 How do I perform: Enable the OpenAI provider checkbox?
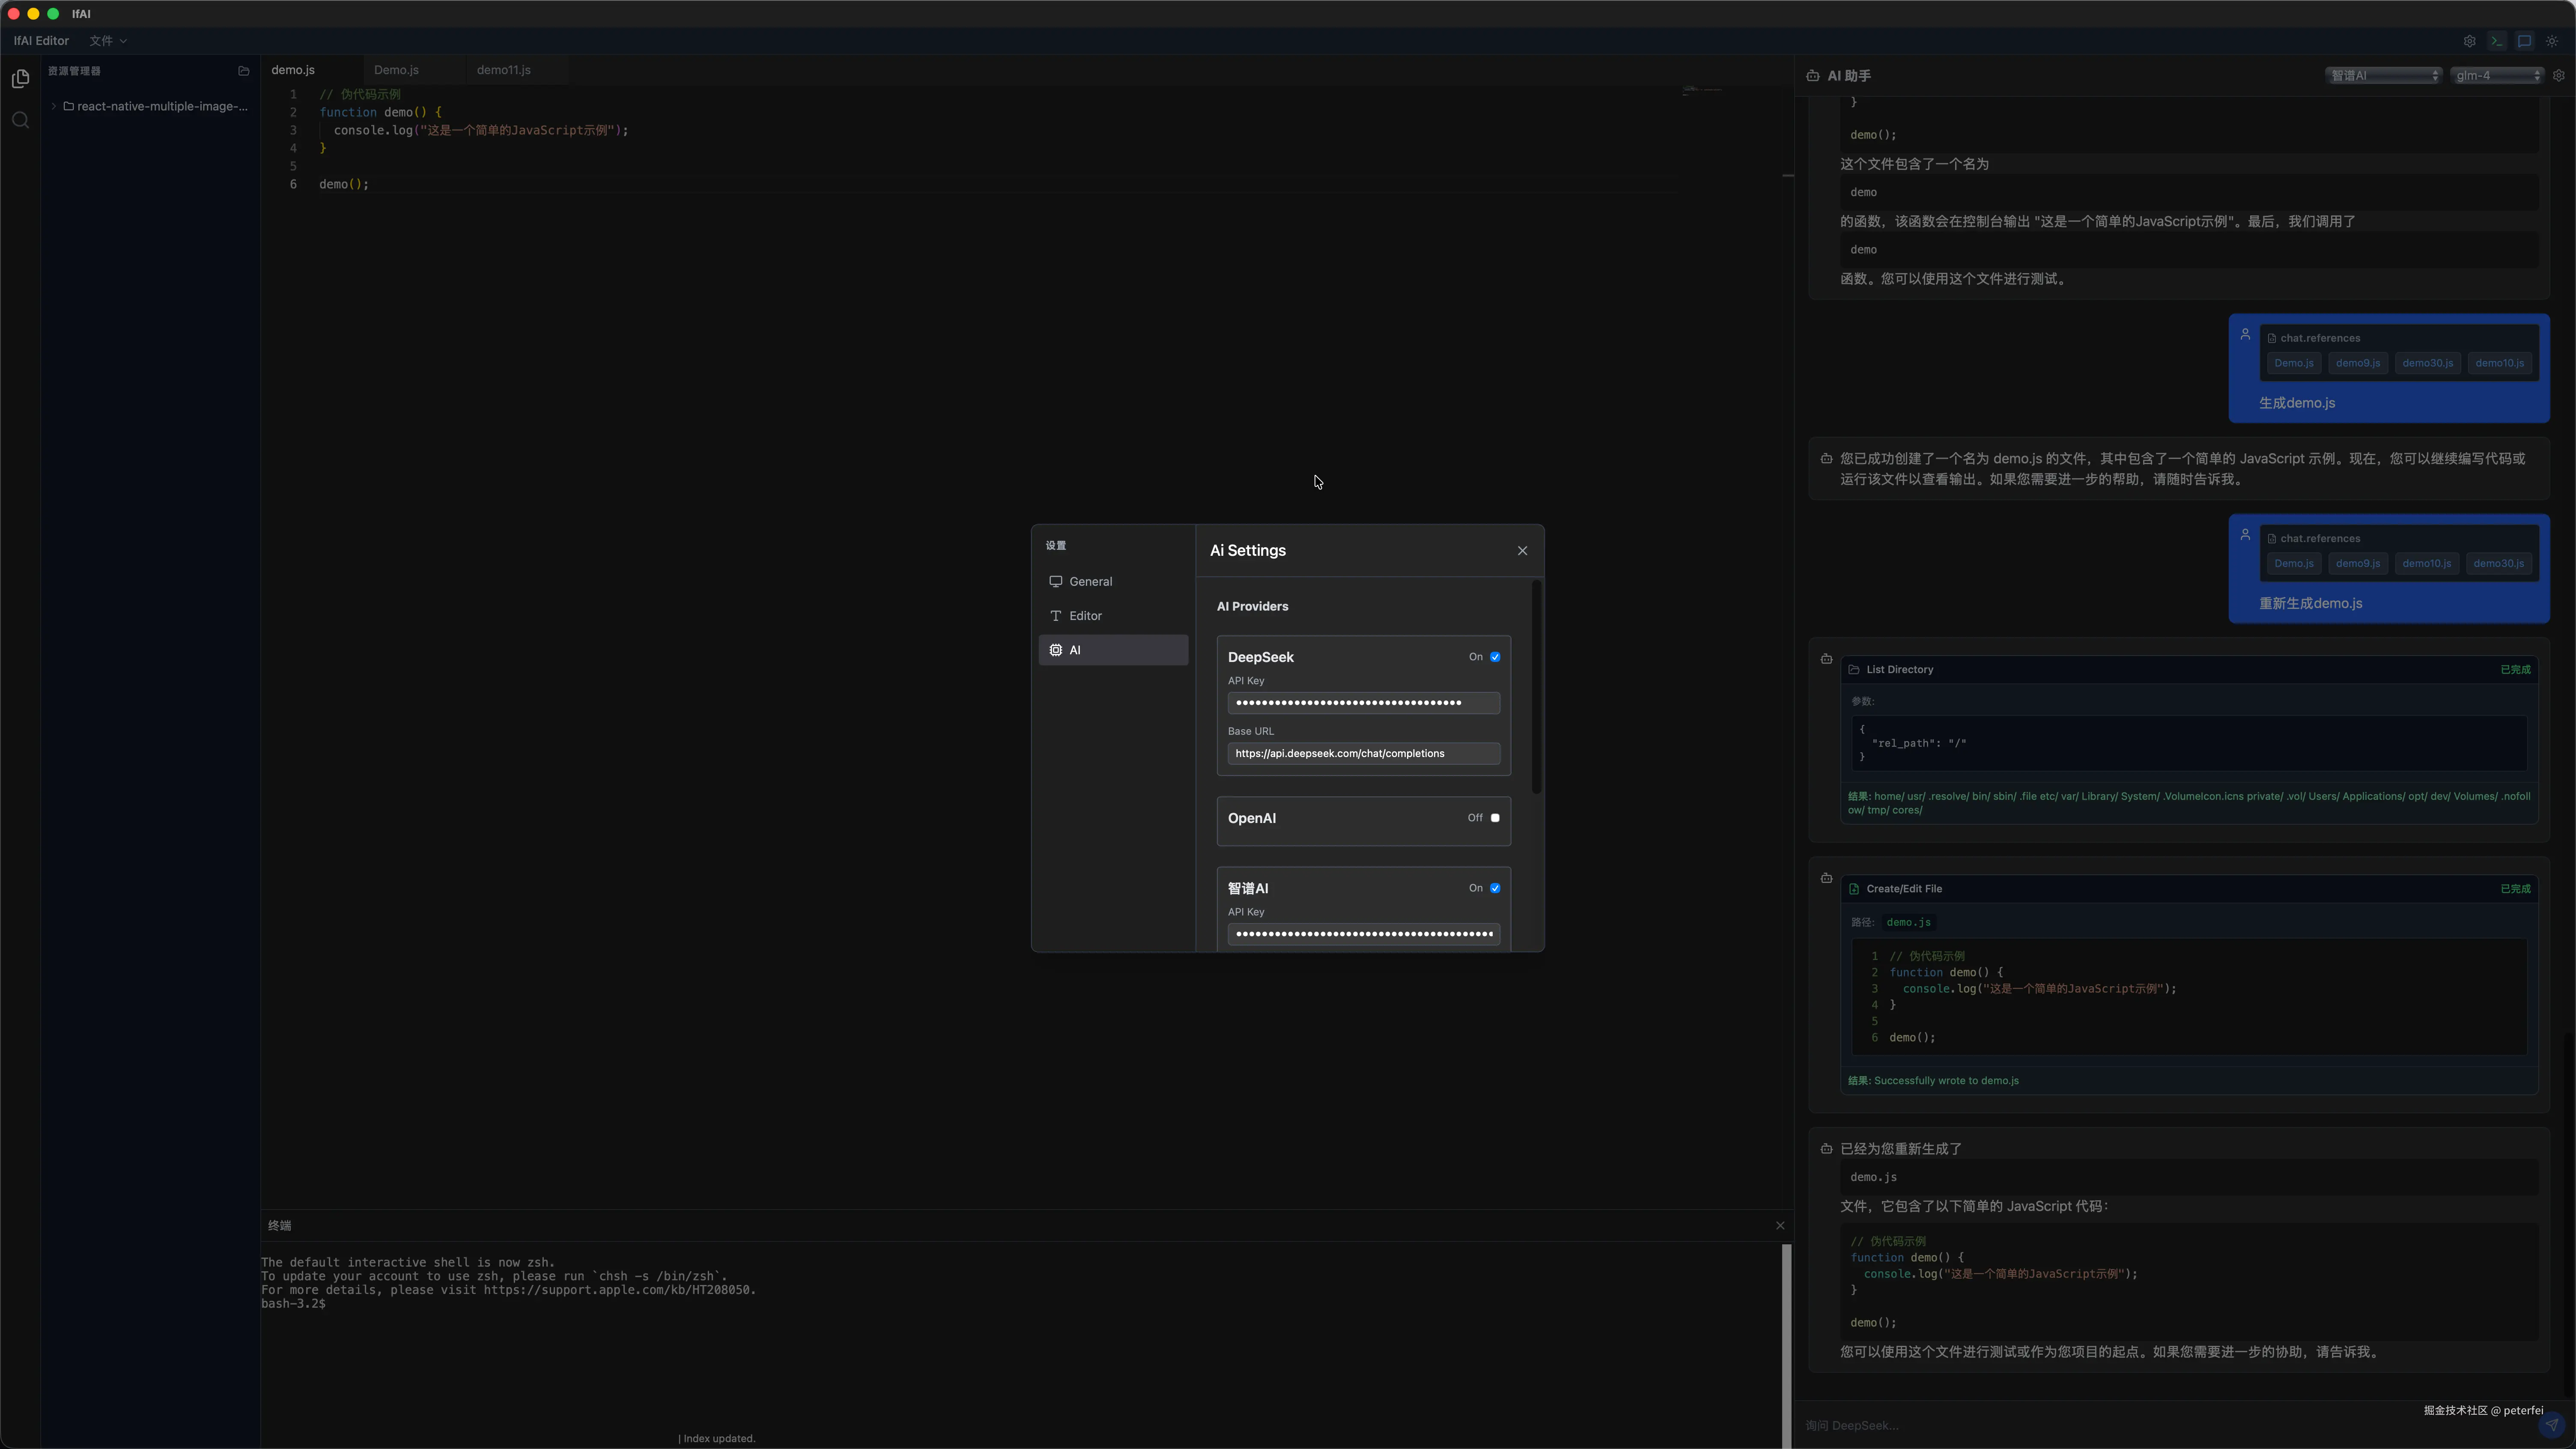tap(1495, 818)
